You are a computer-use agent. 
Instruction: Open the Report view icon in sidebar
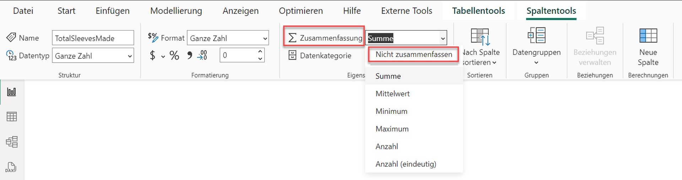coord(12,92)
